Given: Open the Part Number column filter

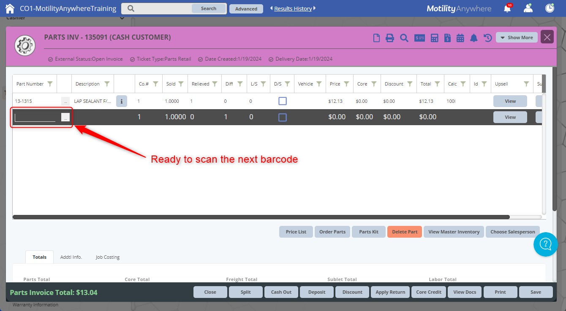Looking at the screenshot, I should [50, 84].
